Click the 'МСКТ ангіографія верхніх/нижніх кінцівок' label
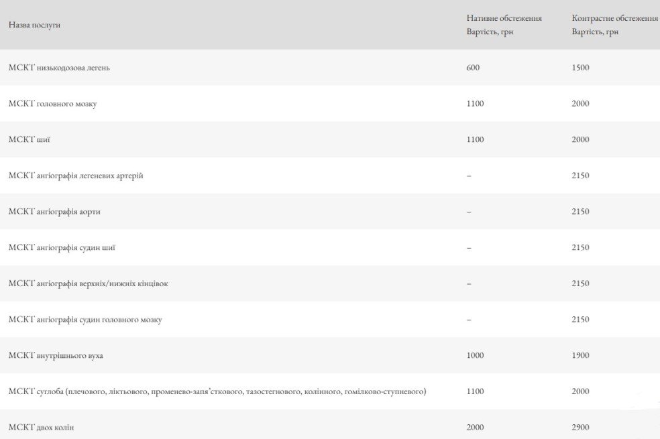This screenshot has height=439, width=660. [x=89, y=284]
